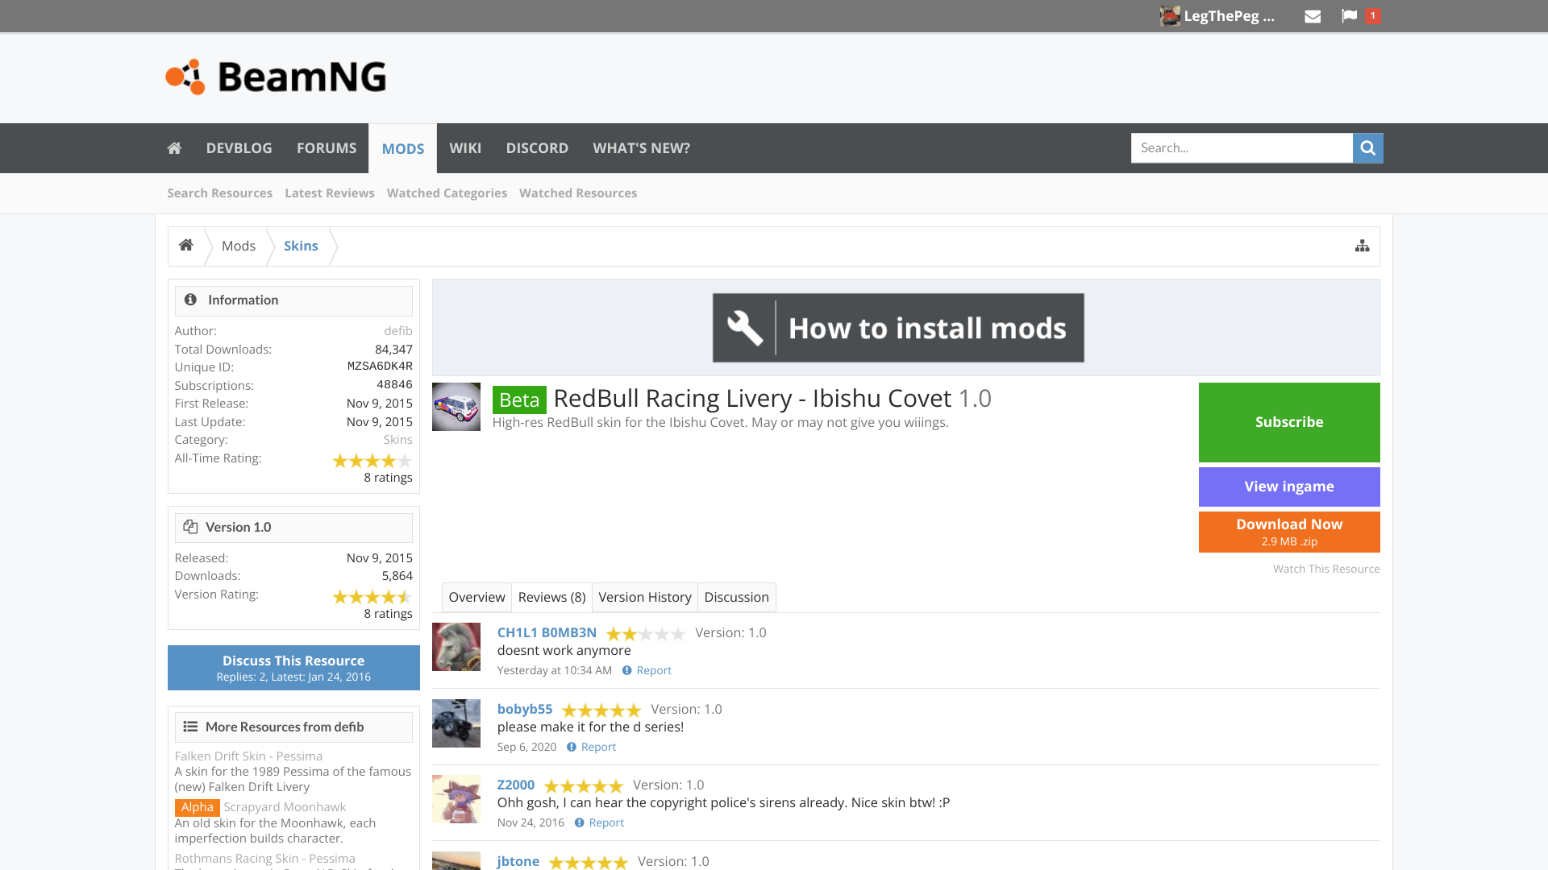Open the sitemap icon at breadcrumb right

[1362, 246]
